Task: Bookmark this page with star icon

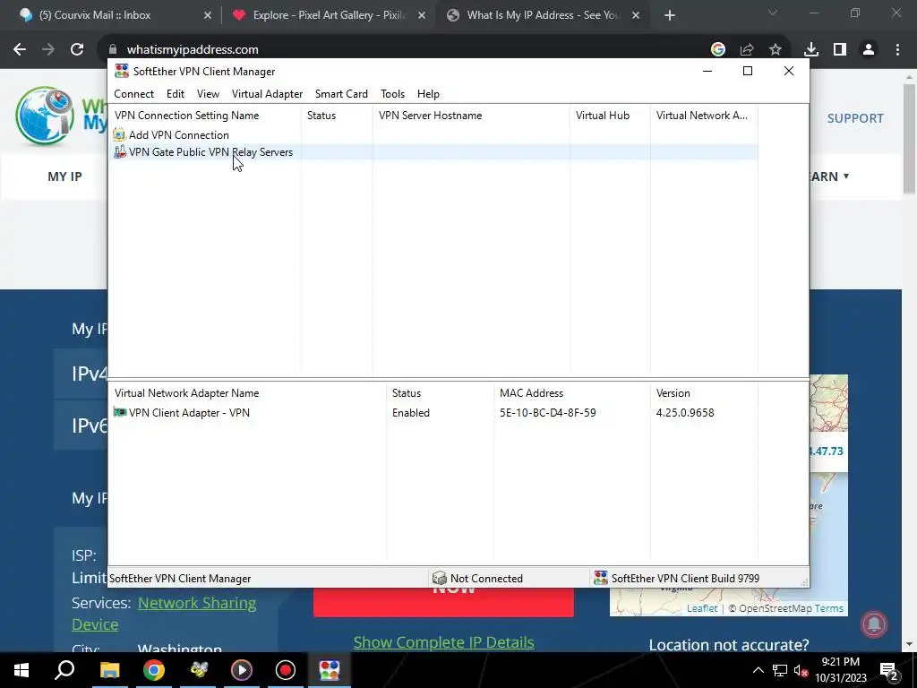Action: tap(776, 50)
